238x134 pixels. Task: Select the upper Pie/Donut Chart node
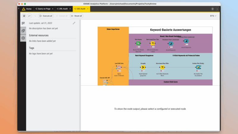(x=186, y=41)
